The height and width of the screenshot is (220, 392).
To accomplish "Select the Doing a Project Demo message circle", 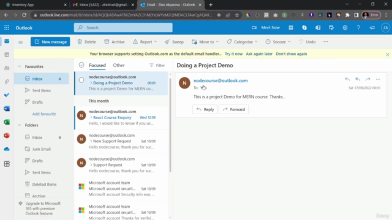I will point(81,80).
